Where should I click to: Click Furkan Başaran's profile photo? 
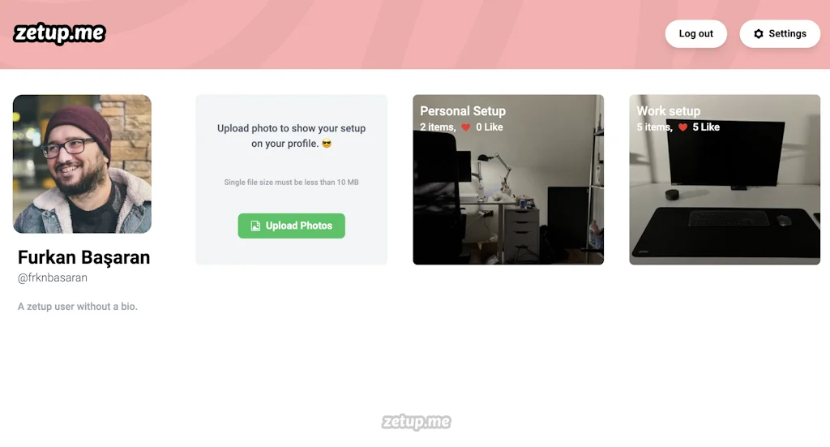(82, 164)
